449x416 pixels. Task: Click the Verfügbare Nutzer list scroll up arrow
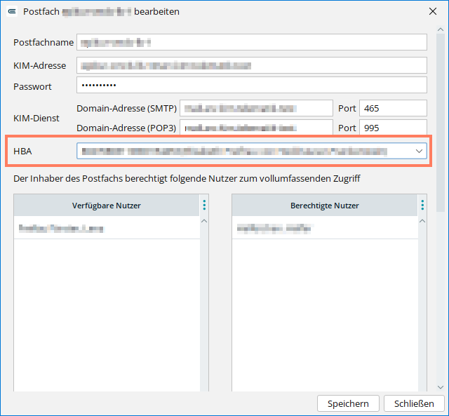click(204, 221)
